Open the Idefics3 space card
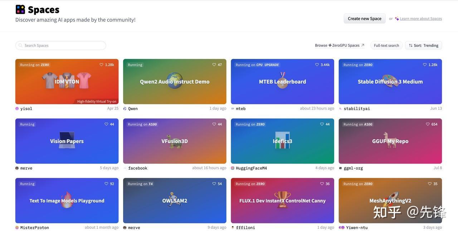The height and width of the screenshot is (231, 458). (282, 141)
